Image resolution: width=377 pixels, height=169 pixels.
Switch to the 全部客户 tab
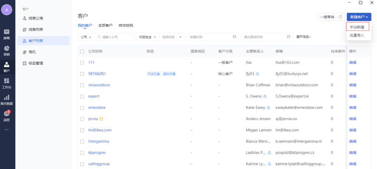(105, 25)
